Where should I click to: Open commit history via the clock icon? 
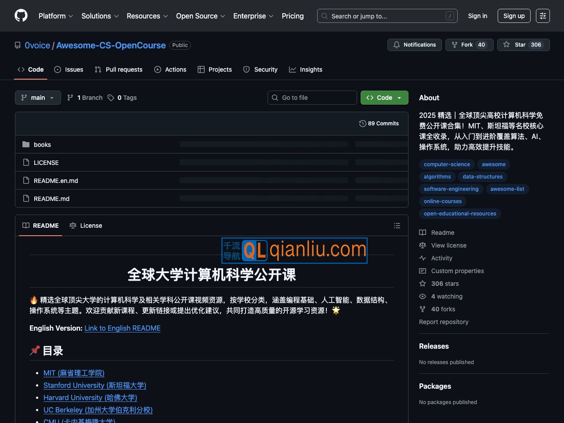point(363,123)
